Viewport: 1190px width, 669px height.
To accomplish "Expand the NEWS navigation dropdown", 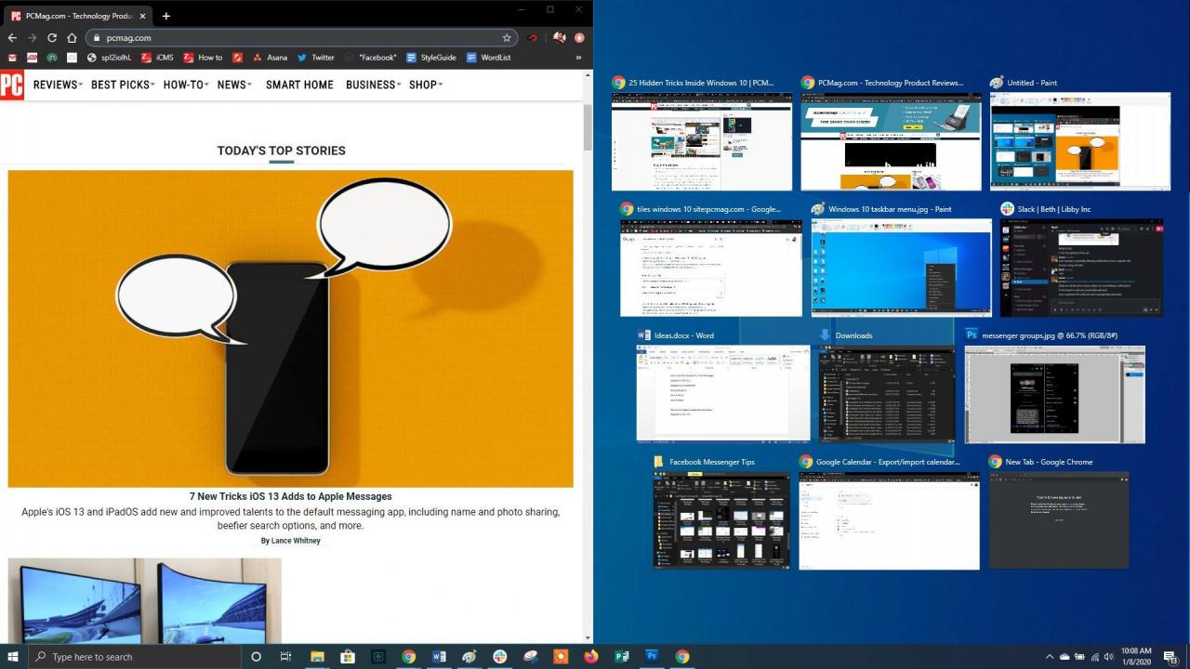I will (x=231, y=85).
